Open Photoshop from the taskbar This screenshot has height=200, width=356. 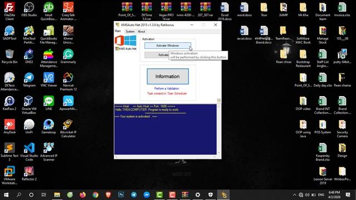coord(121,195)
